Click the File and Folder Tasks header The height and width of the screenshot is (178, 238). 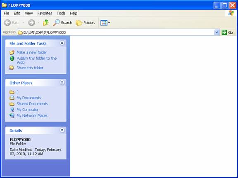point(28,43)
